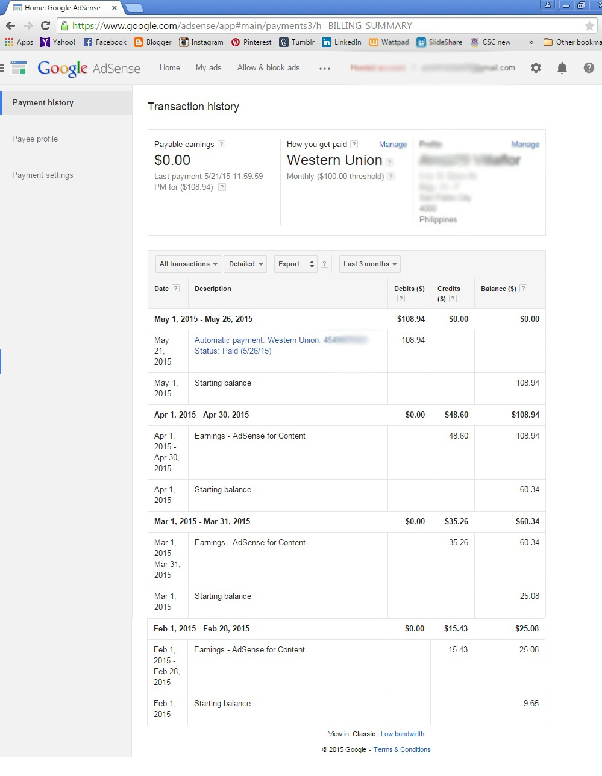Close the Google AdSense browser tab
Image resolution: width=602 pixels, height=776 pixels.
[x=114, y=8]
